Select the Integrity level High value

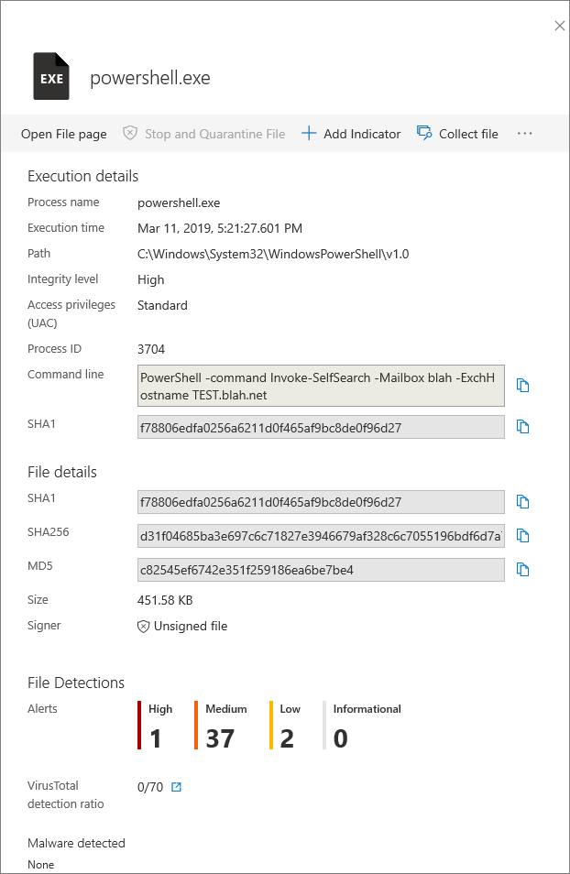[150, 279]
